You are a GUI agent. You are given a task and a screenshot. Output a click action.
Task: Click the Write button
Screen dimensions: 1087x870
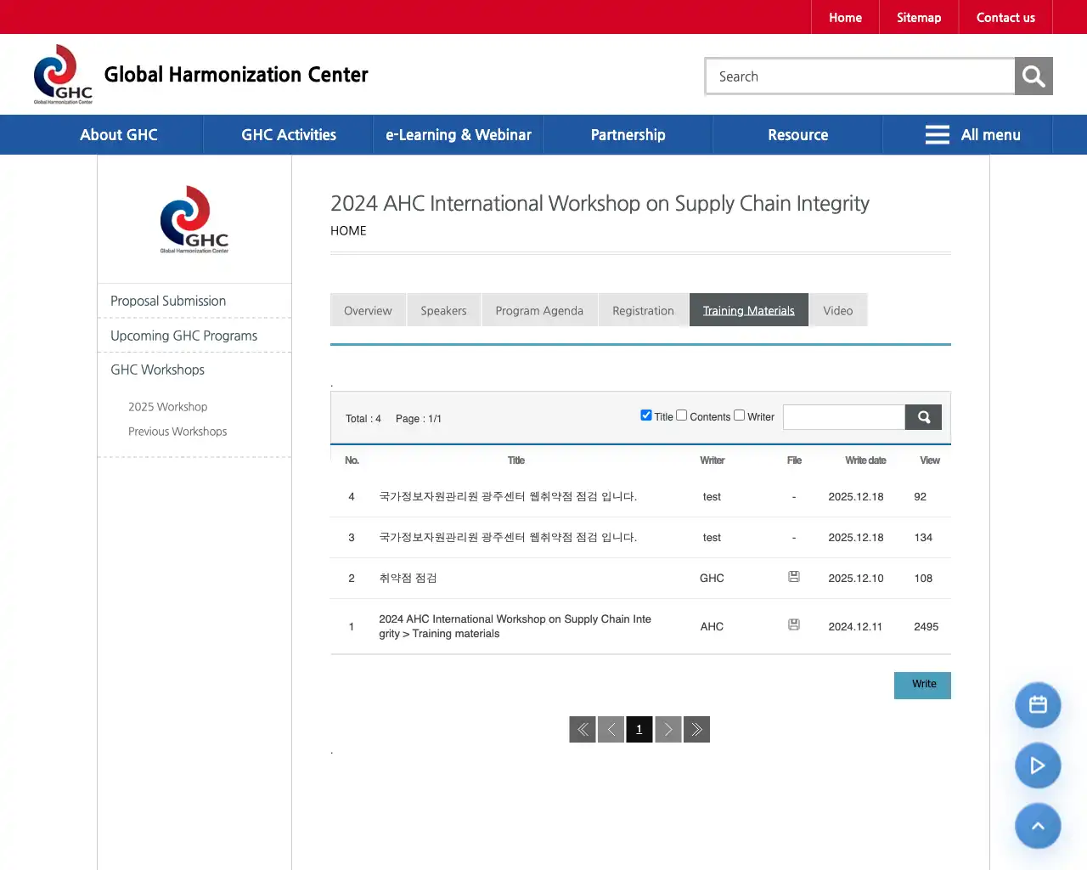tap(922, 685)
